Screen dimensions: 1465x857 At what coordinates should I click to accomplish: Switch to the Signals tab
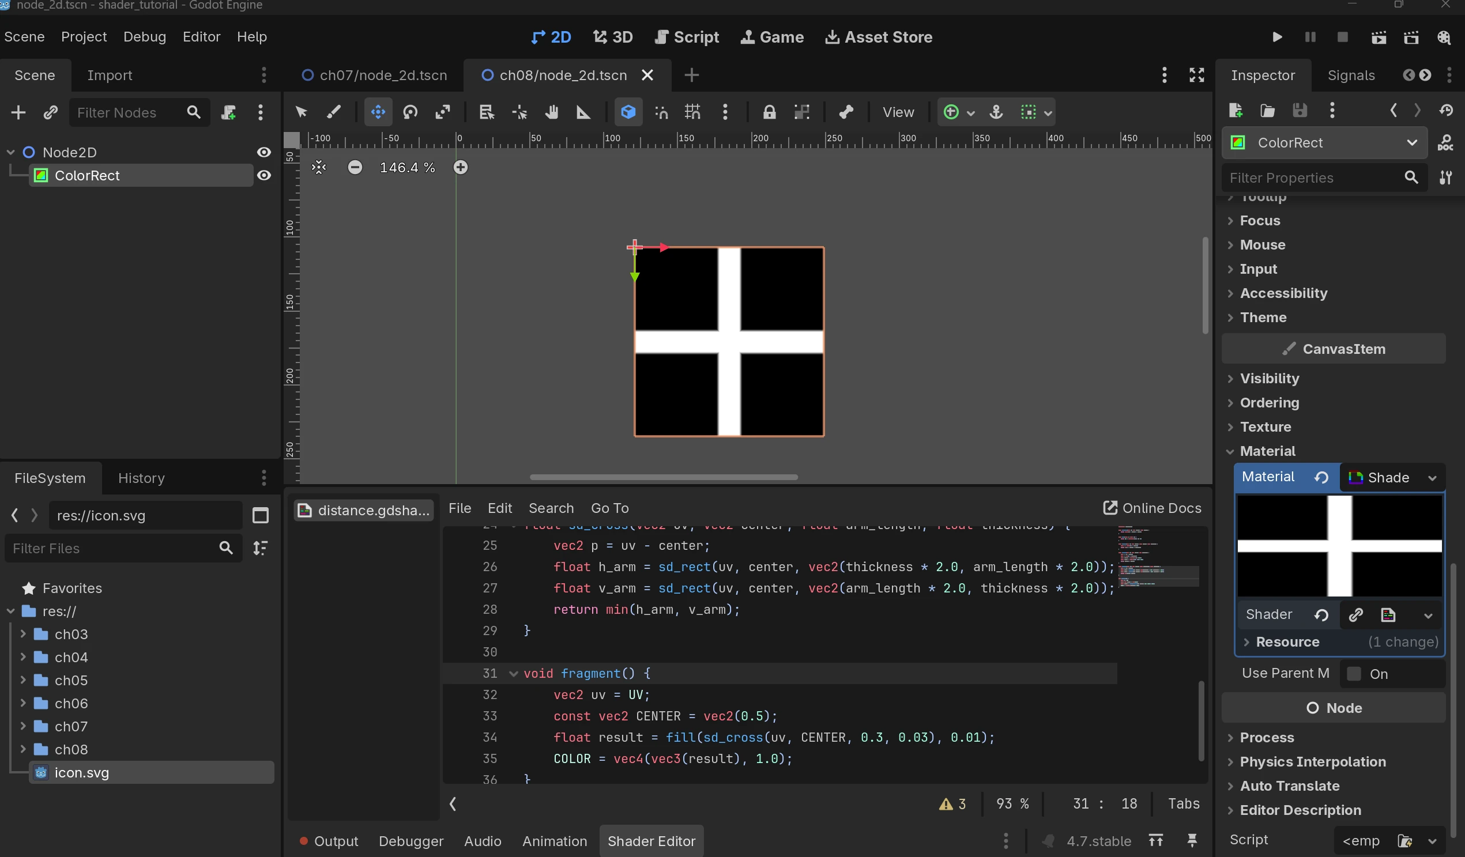tap(1351, 75)
